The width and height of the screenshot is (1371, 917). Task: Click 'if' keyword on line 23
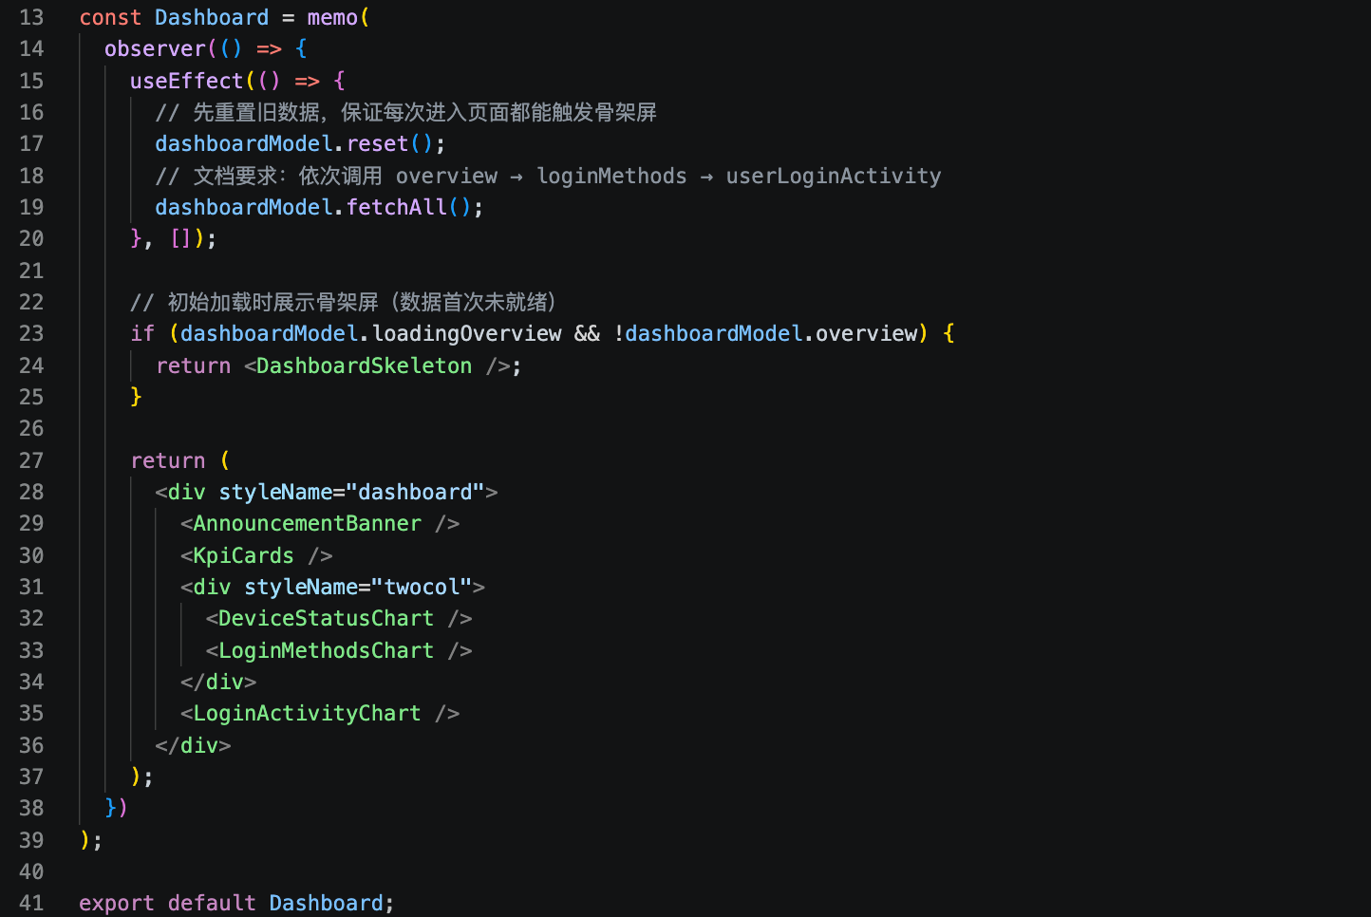142,333
